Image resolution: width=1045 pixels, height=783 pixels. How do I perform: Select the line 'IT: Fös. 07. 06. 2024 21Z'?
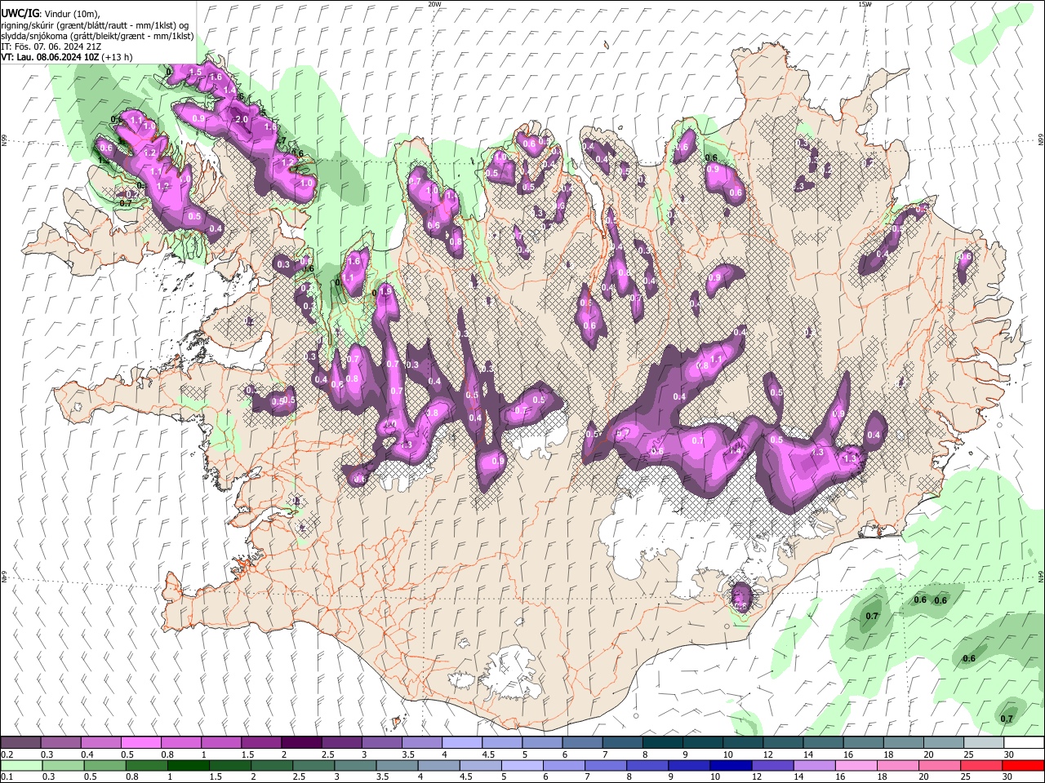[51, 46]
